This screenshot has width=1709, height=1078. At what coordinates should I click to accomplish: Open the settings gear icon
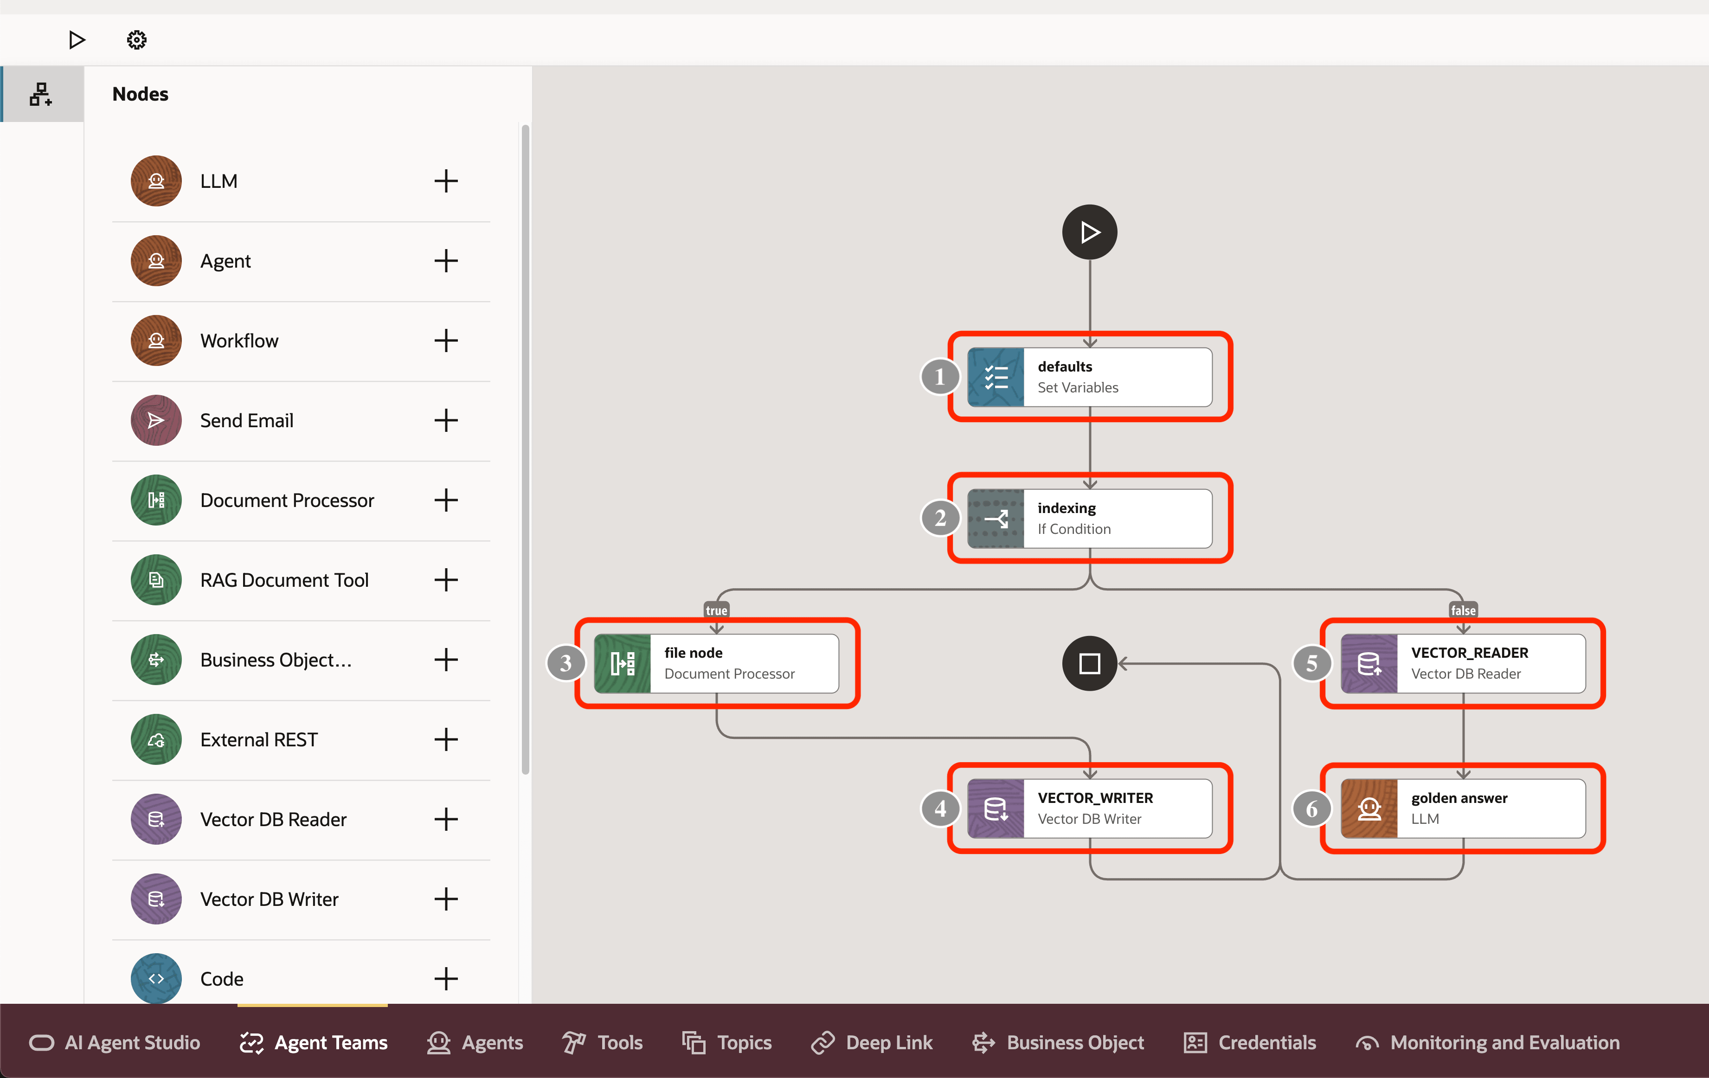coord(136,40)
